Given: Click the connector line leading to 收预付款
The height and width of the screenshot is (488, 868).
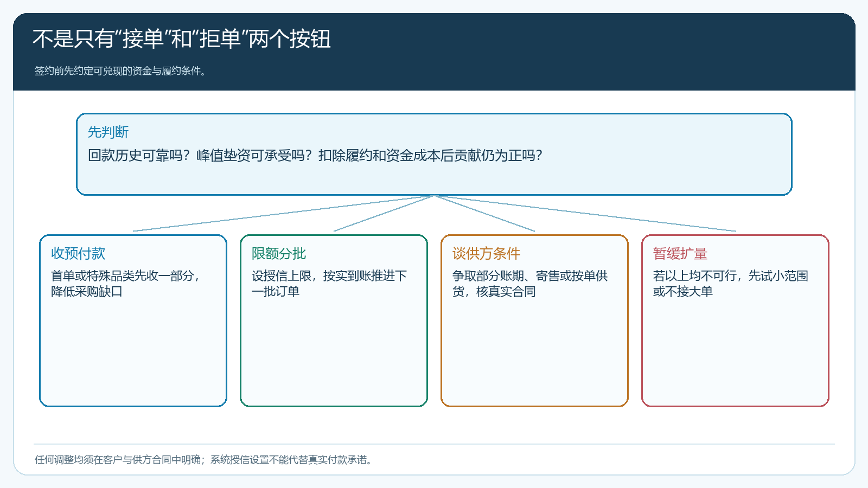Looking at the screenshot, I should click(283, 213).
